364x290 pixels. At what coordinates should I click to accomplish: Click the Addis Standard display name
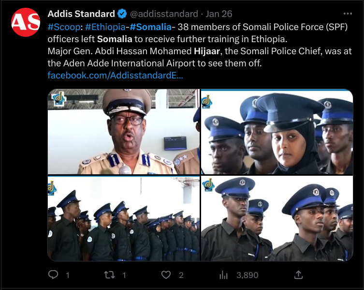(81, 14)
